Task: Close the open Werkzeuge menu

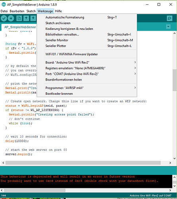Action: (x=45, y=11)
